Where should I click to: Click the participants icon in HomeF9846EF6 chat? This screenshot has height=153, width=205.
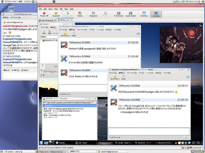124,78
